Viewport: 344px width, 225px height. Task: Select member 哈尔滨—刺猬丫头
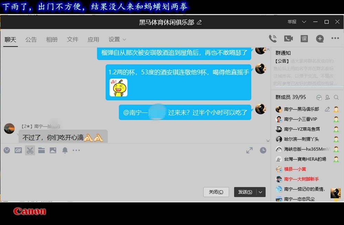[307, 139]
